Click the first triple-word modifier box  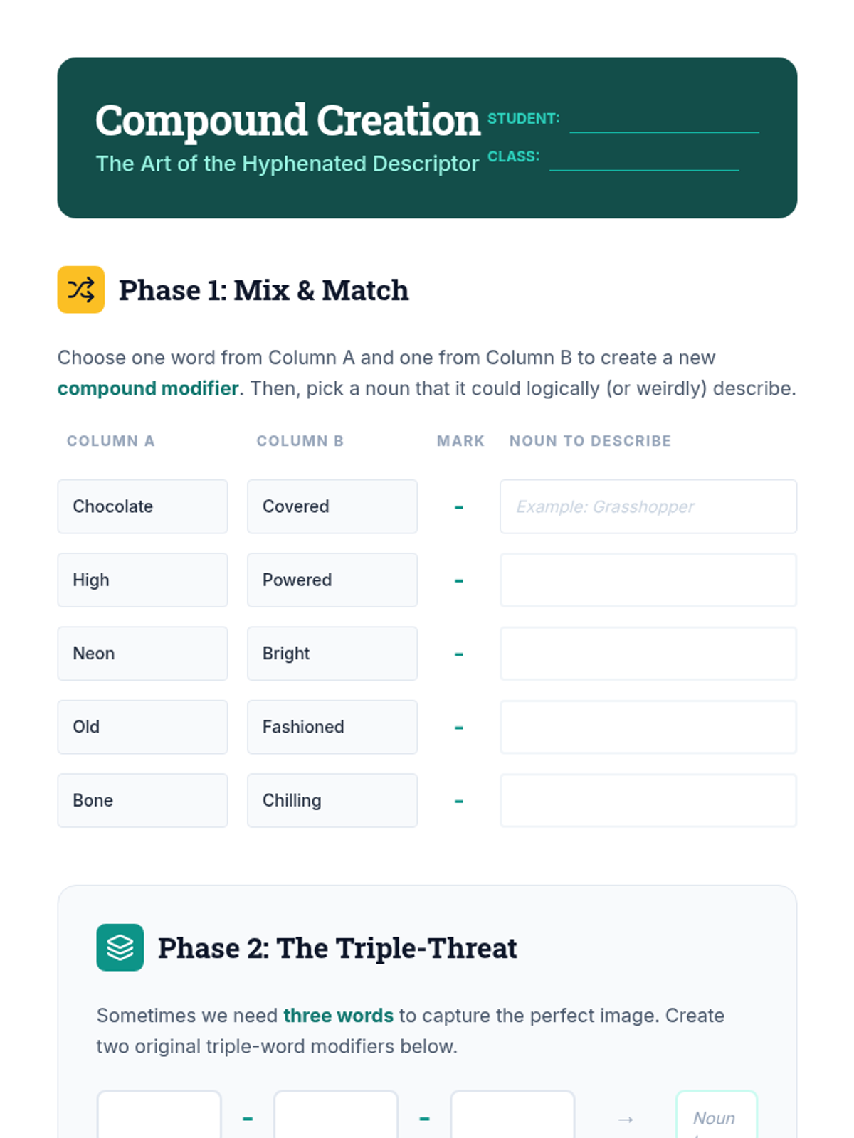click(159, 1115)
